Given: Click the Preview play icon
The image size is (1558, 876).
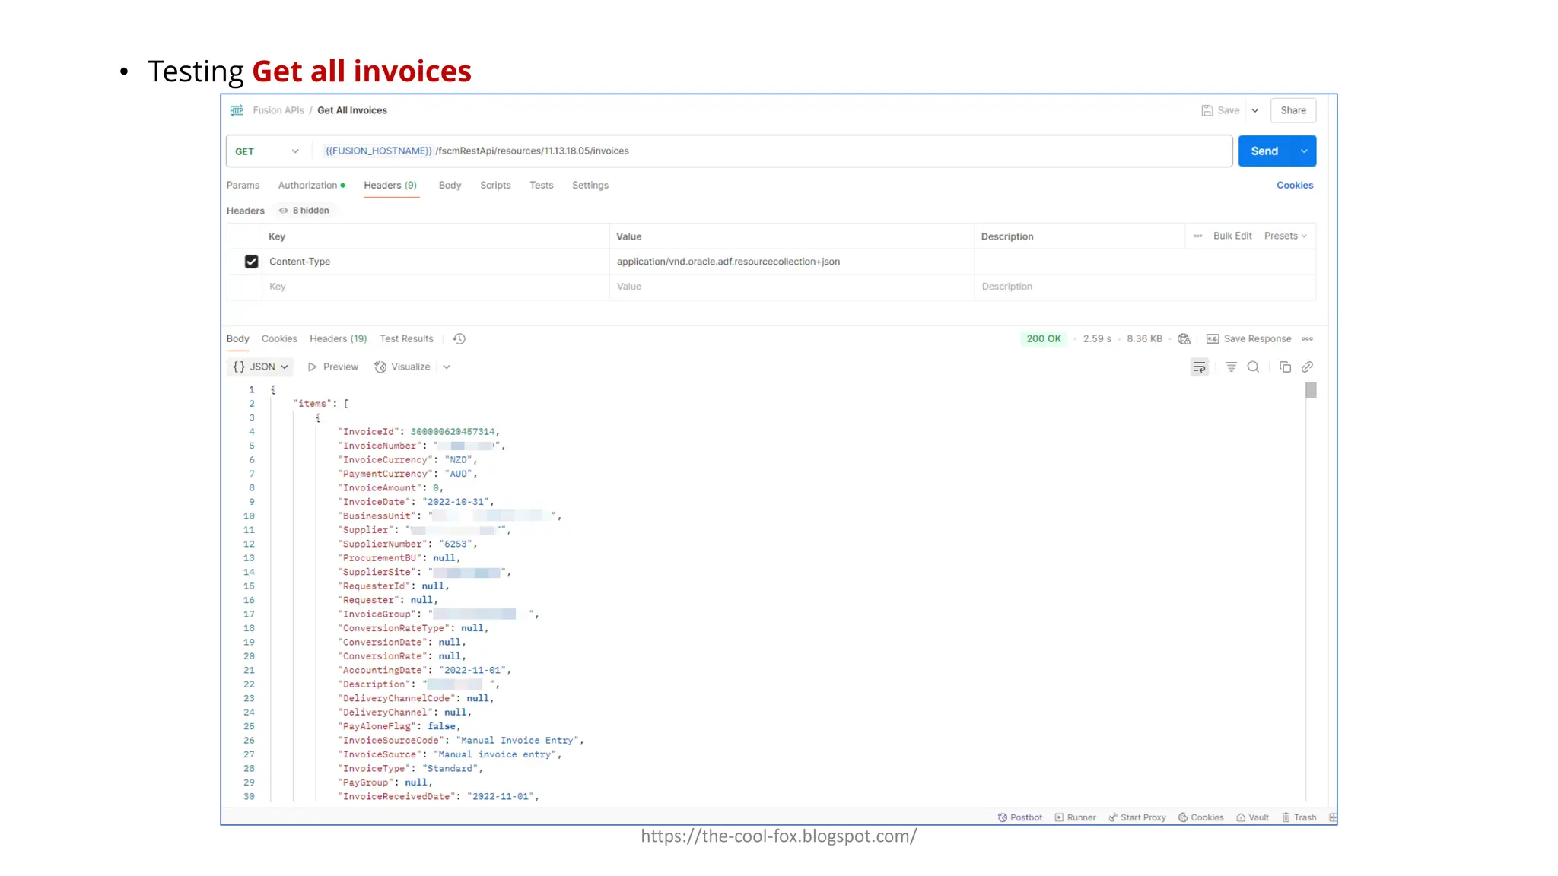Looking at the screenshot, I should point(312,367).
